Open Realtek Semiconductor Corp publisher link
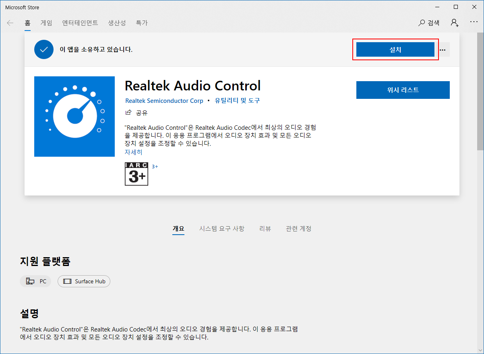Image resolution: width=484 pixels, height=354 pixels. point(164,101)
